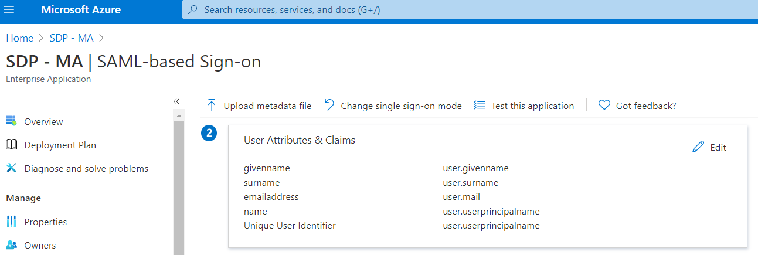
Task: Click the Deployment Plan book icon
Action: click(x=11, y=145)
